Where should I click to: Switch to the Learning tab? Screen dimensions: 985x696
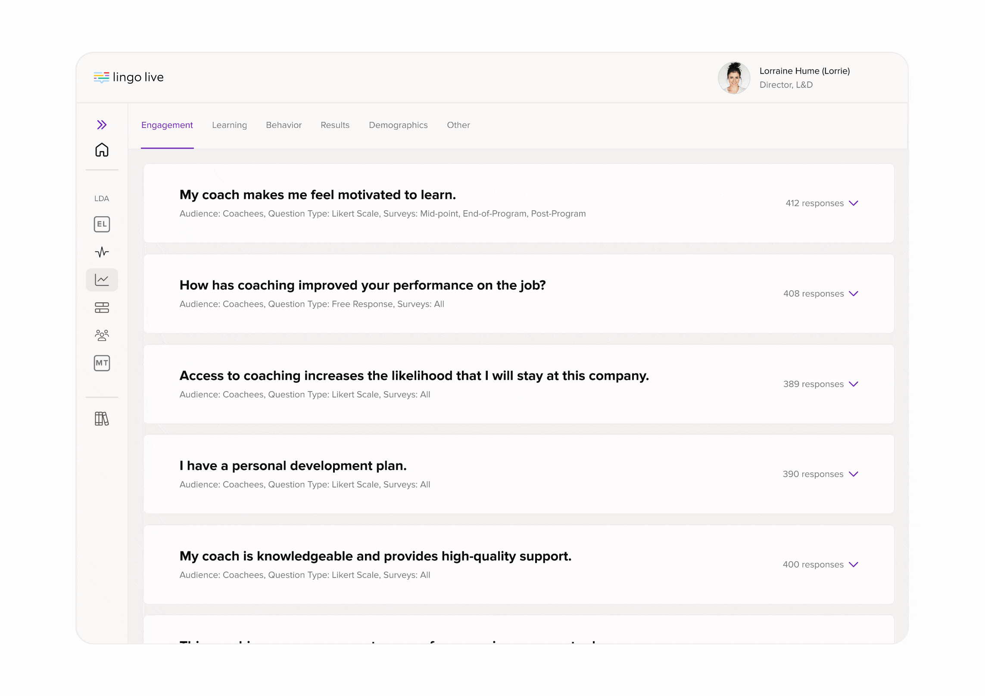coord(229,125)
